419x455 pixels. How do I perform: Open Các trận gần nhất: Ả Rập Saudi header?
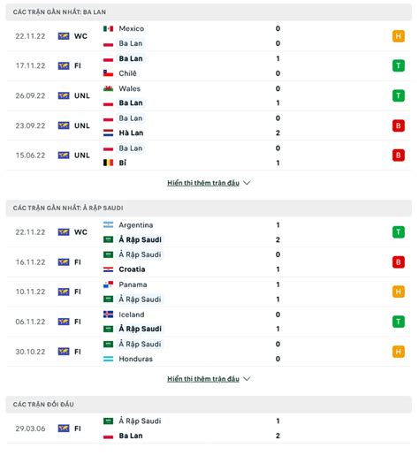tap(209, 208)
